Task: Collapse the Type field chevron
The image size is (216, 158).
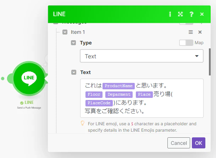Action: 73,43
